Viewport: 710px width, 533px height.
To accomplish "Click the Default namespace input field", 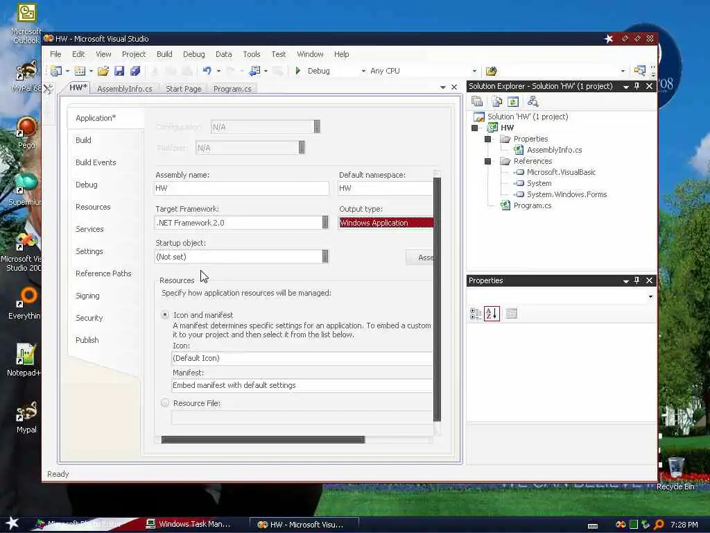I will coord(386,188).
